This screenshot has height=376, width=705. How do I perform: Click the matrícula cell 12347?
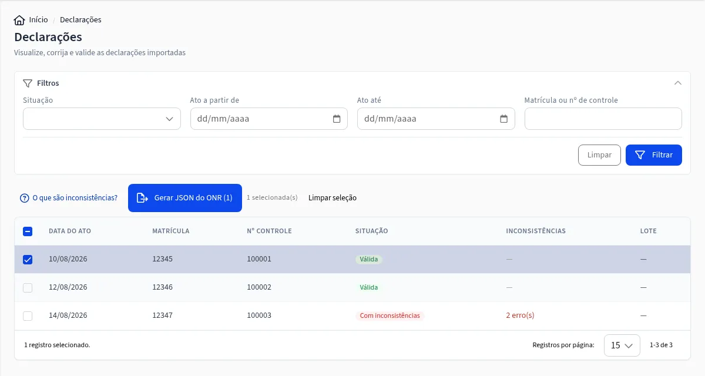point(163,315)
